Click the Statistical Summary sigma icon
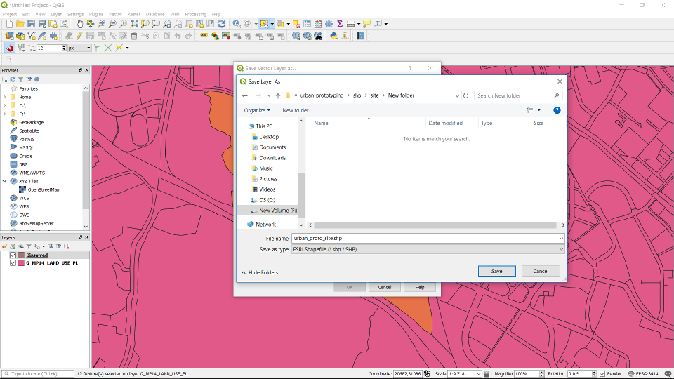Screen dimensions: 674x379 [x=340, y=24]
